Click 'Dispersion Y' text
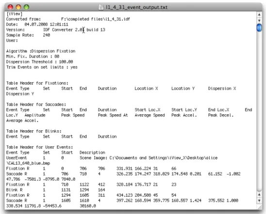This screenshot has height=214, width=266. [20, 94]
